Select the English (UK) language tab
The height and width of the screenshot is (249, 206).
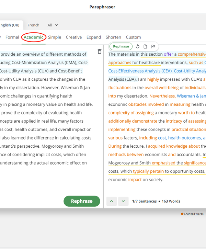point(10,25)
